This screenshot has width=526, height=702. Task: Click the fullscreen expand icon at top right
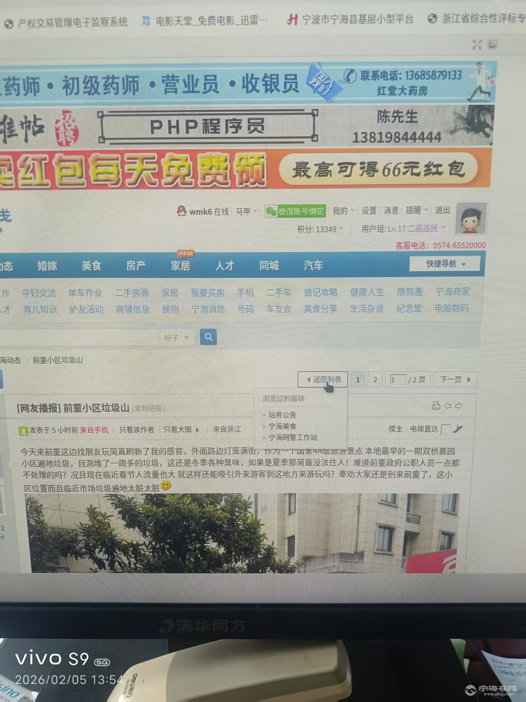tap(477, 45)
